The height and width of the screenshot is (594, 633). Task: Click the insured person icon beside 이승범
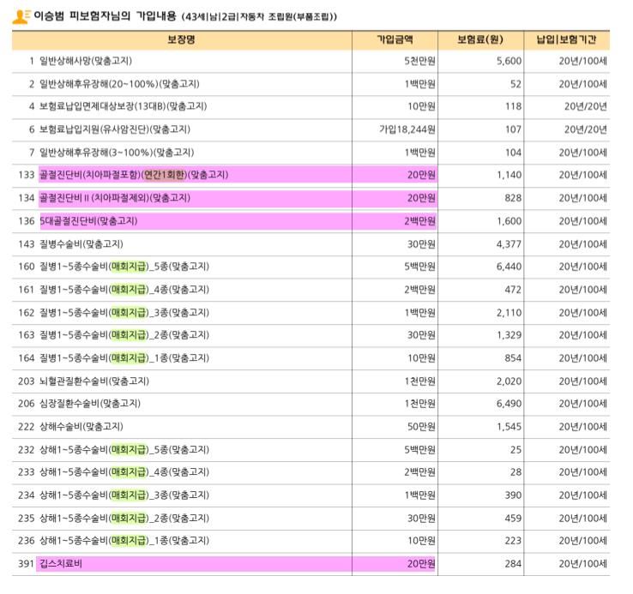[x=21, y=16]
